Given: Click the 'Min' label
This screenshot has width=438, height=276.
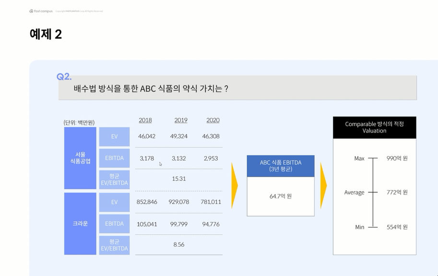Looking at the screenshot, I should pos(359,227).
